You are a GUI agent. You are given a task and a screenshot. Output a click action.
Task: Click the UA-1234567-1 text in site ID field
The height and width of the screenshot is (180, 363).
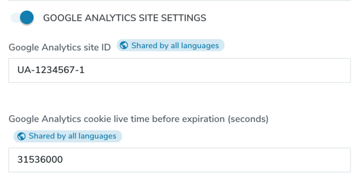51,70
